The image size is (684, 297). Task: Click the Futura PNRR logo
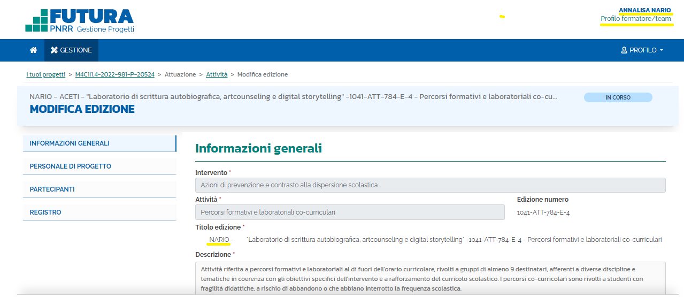click(80, 20)
